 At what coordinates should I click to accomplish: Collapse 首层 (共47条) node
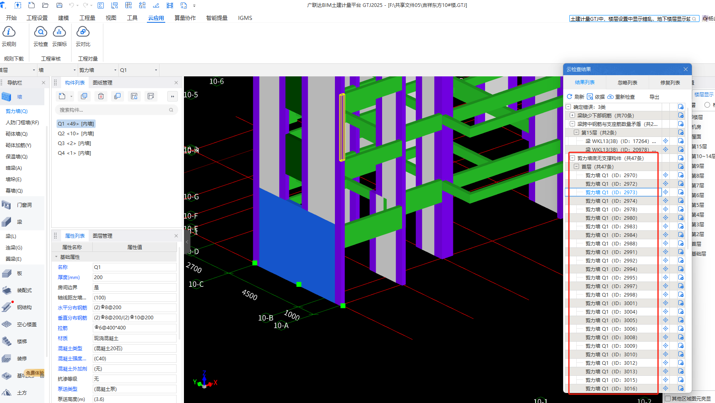click(577, 167)
